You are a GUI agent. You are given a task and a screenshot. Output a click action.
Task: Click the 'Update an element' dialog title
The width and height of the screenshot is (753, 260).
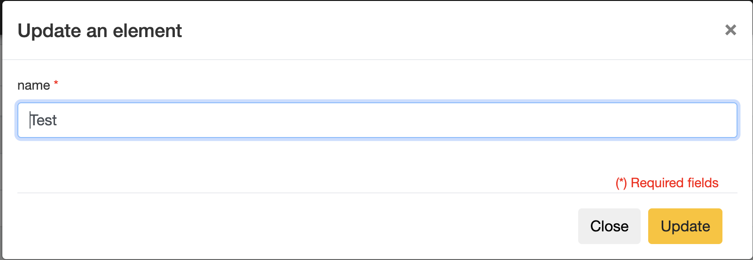(100, 31)
